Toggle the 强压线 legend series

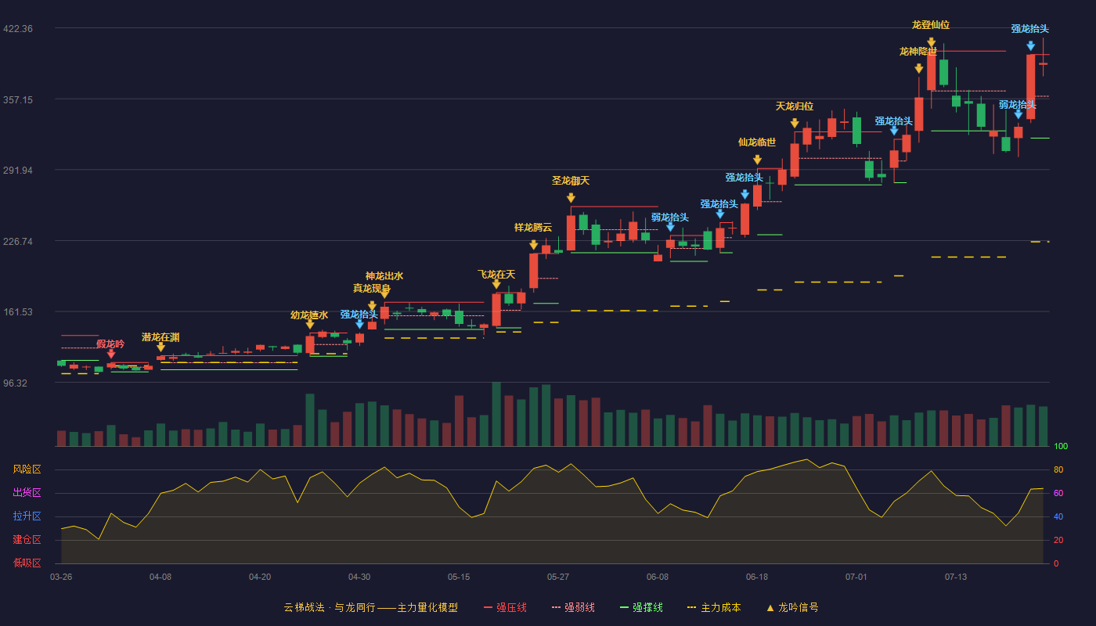(505, 607)
